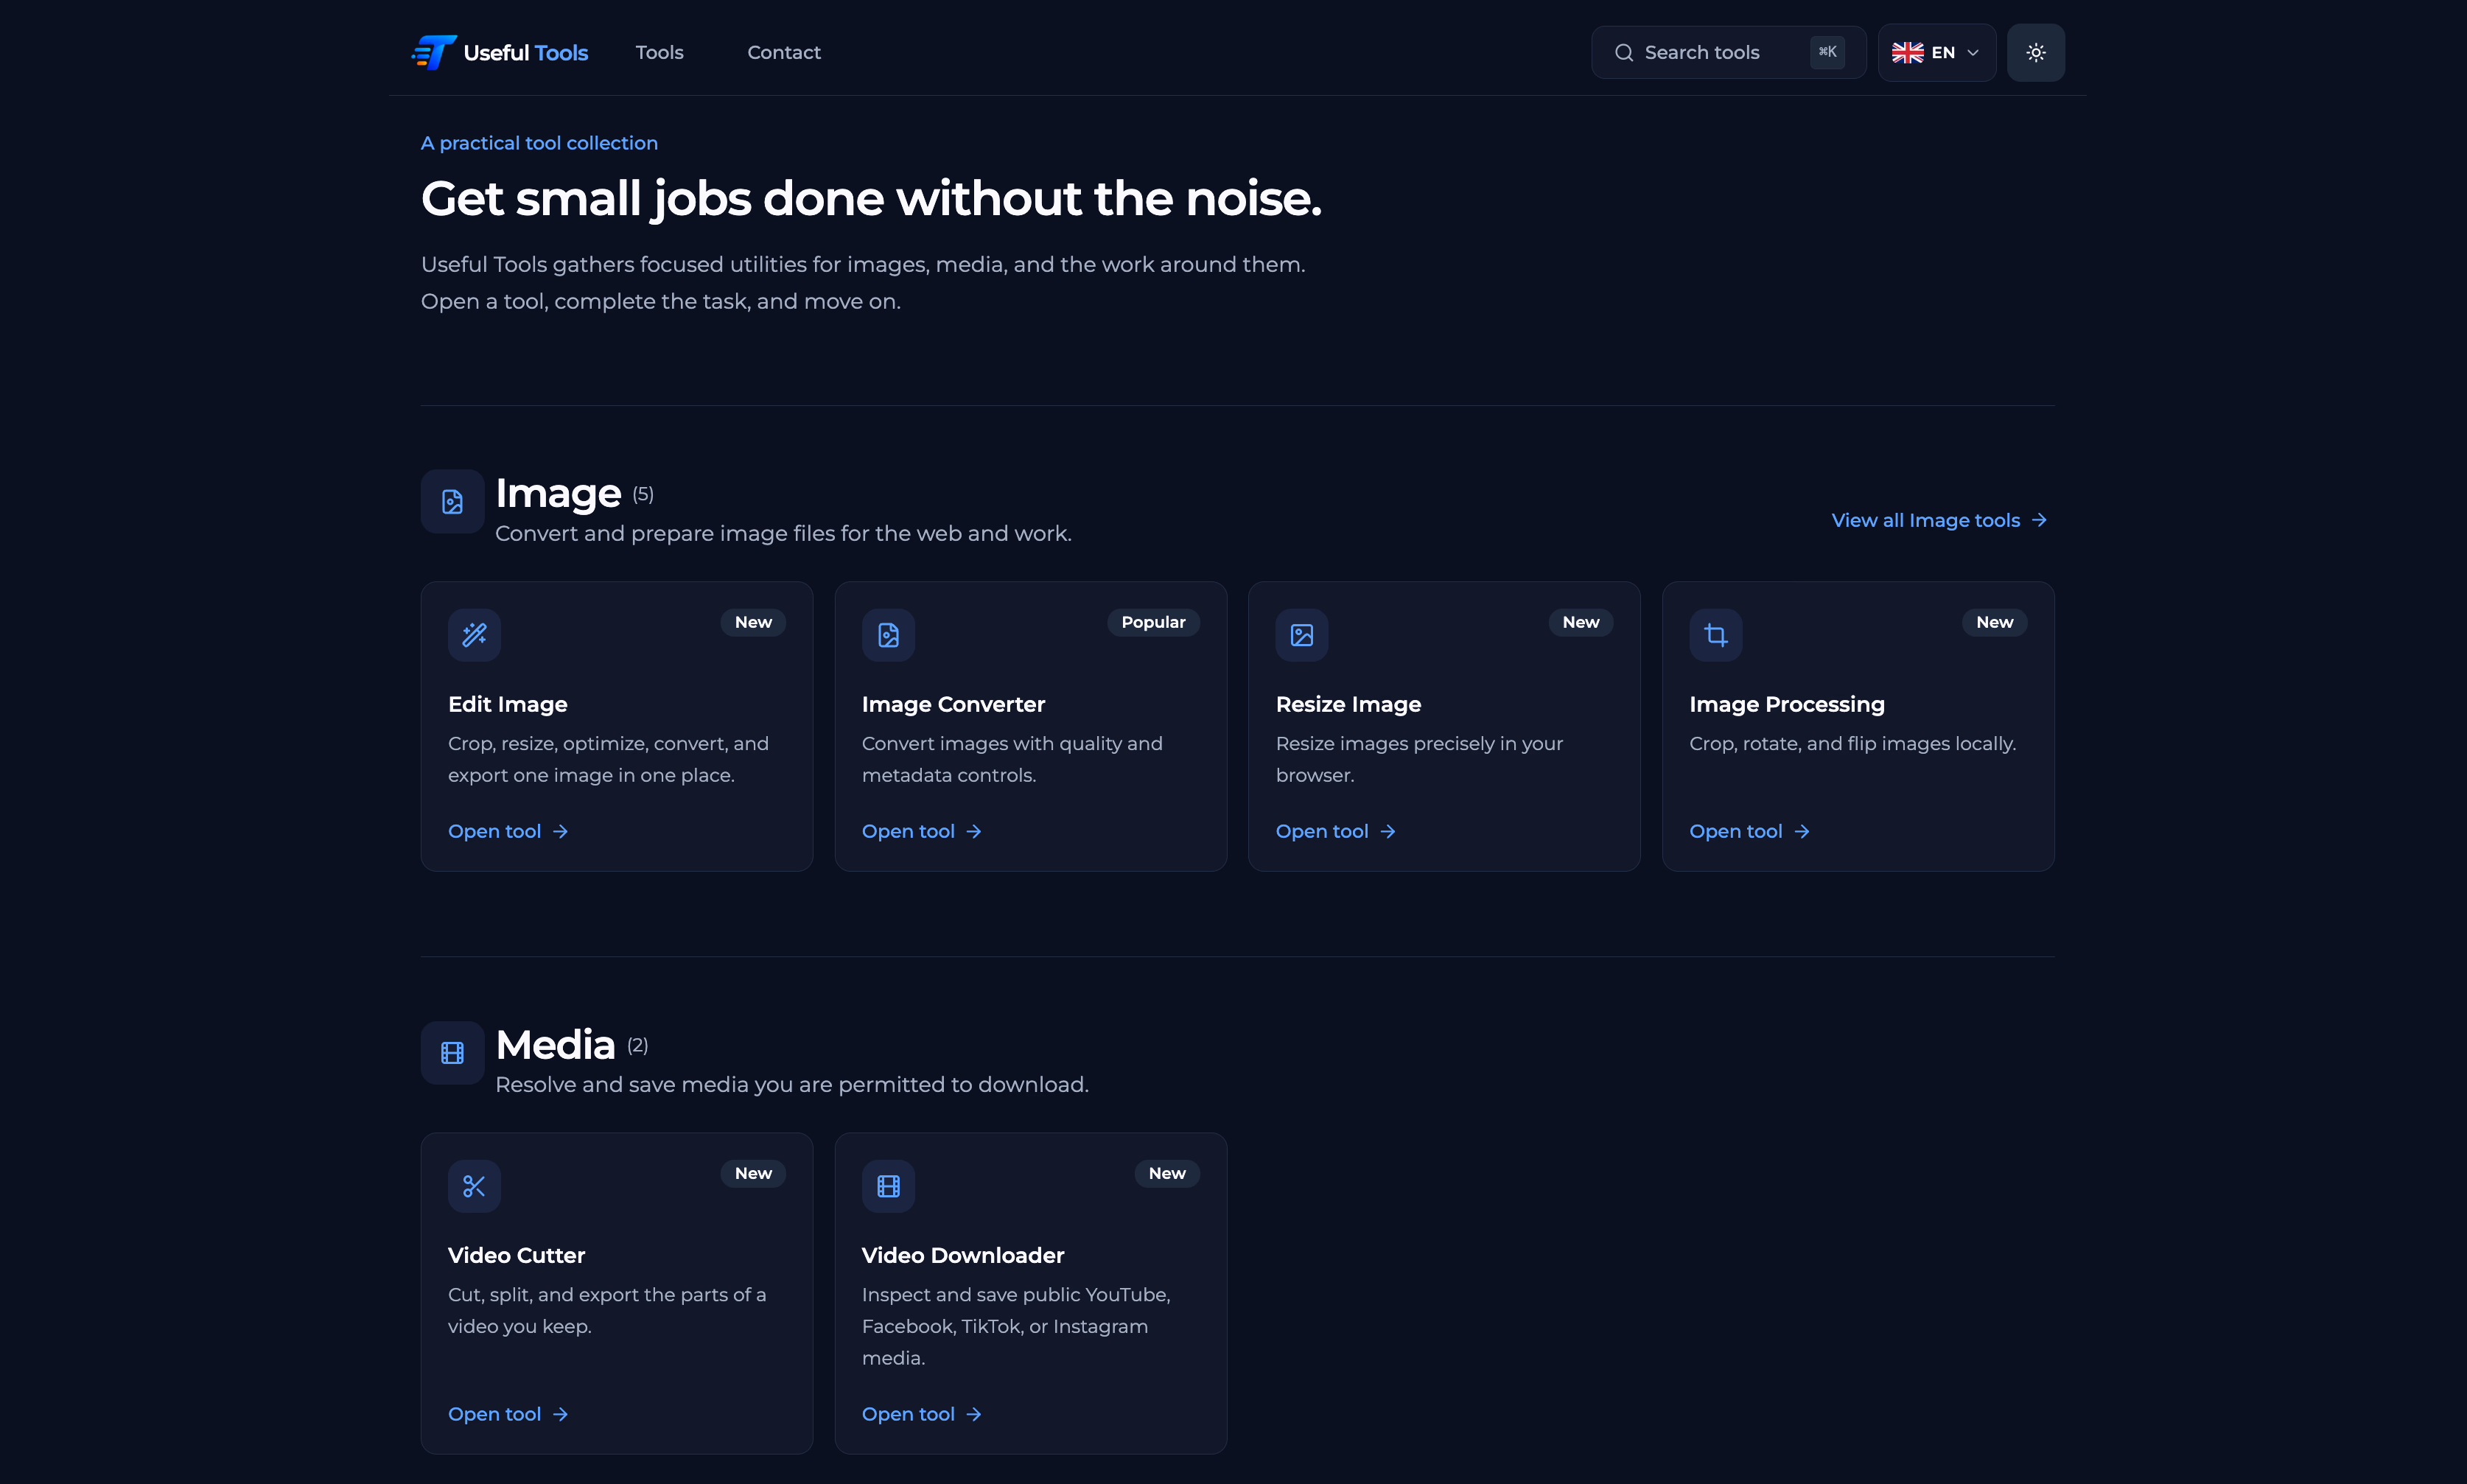The height and width of the screenshot is (1484, 2467).
Task: Click the Edit Image magic wand icon
Action: pos(474,635)
